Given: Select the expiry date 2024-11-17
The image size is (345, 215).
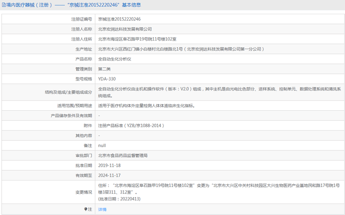Looking at the screenshot, I should point(109,175).
